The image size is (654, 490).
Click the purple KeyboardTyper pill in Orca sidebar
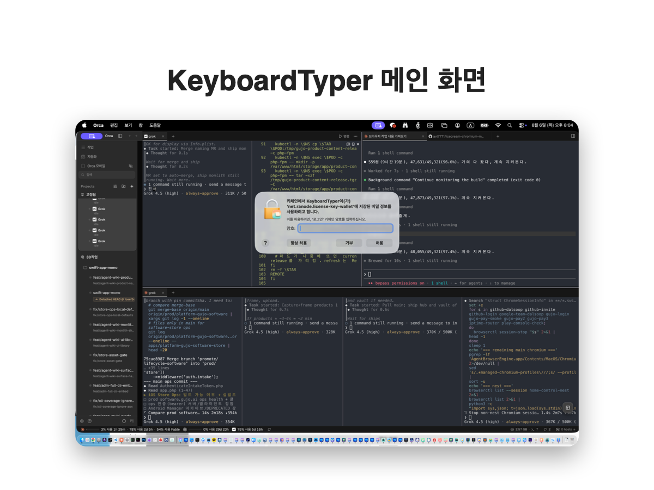[x=92, y=136]
